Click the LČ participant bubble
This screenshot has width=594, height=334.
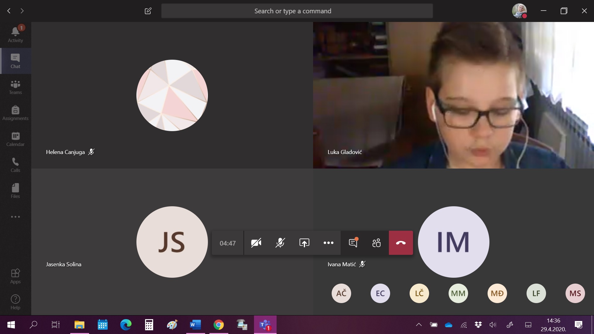coord(419,293)
